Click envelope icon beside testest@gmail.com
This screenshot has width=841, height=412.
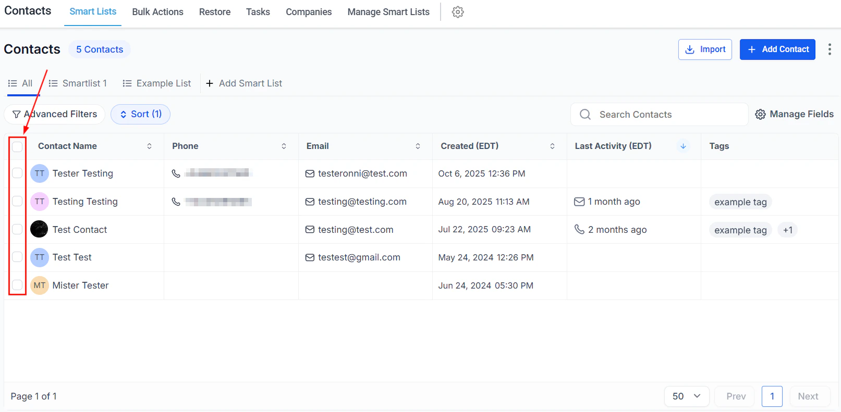click(x=310, y=257)
